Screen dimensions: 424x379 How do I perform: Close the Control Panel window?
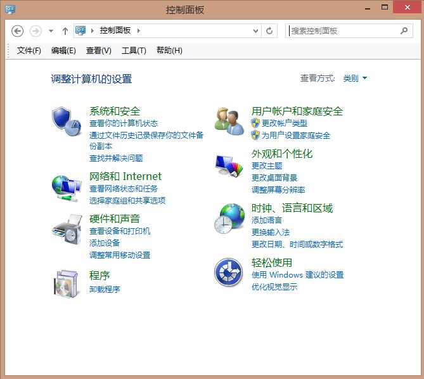pyautogui.click(x=408, y=7)
